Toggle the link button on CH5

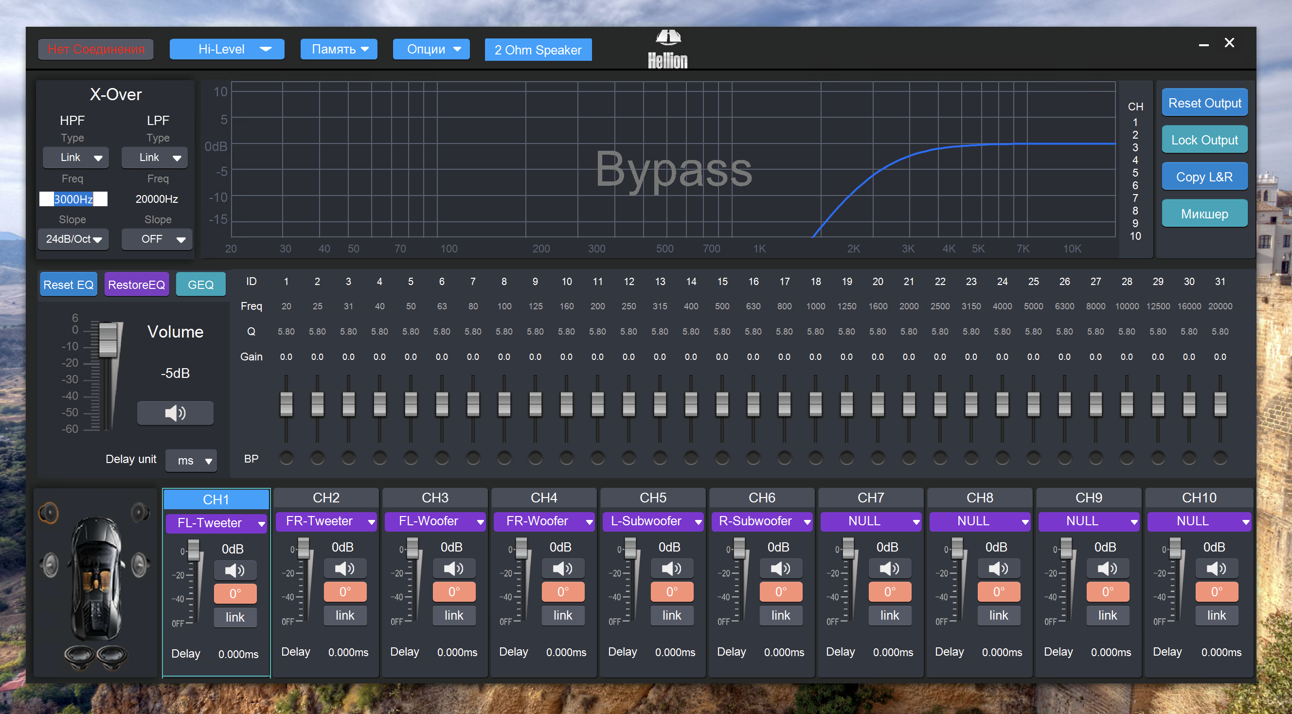pyautogui.click(x=672, y=615)
